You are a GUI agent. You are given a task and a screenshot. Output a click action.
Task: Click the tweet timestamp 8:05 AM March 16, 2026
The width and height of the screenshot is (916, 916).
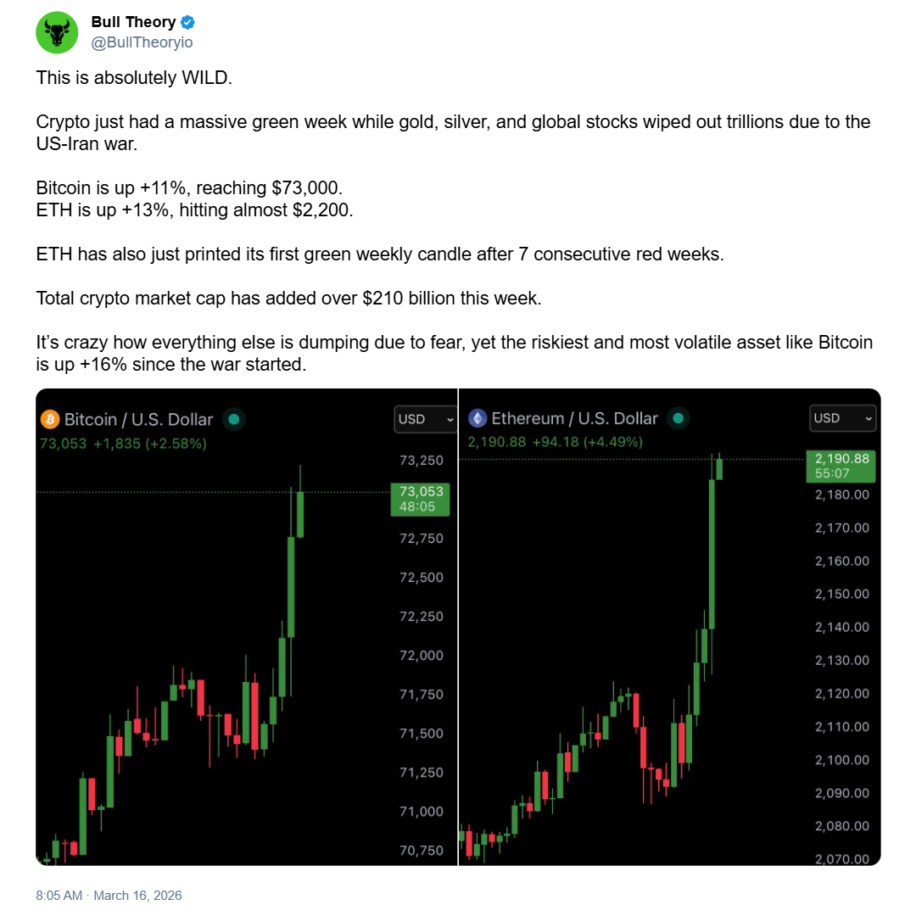(109, 896)
